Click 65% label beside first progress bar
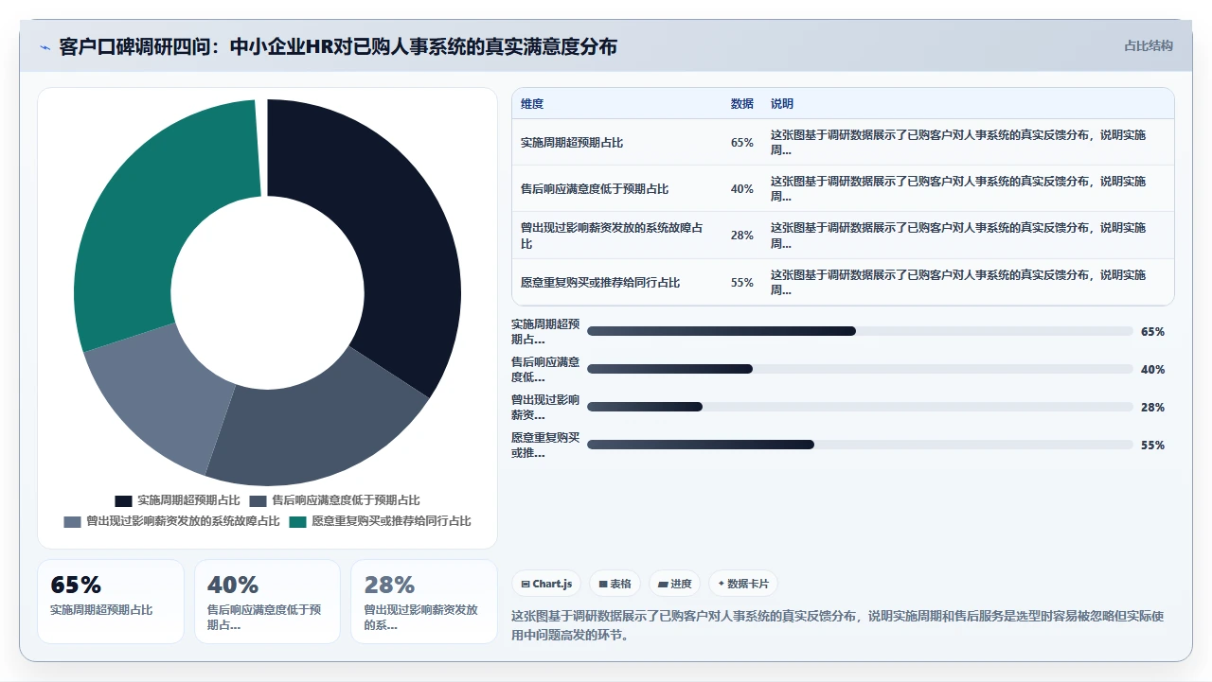Screen dimensions: 1212x682 (1152, 332)
